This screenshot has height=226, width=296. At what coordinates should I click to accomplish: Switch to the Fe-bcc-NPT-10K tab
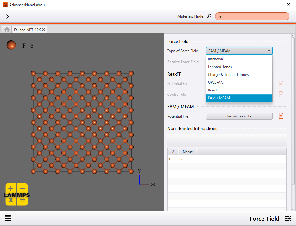pyautogui.click(x=27, y=30)
